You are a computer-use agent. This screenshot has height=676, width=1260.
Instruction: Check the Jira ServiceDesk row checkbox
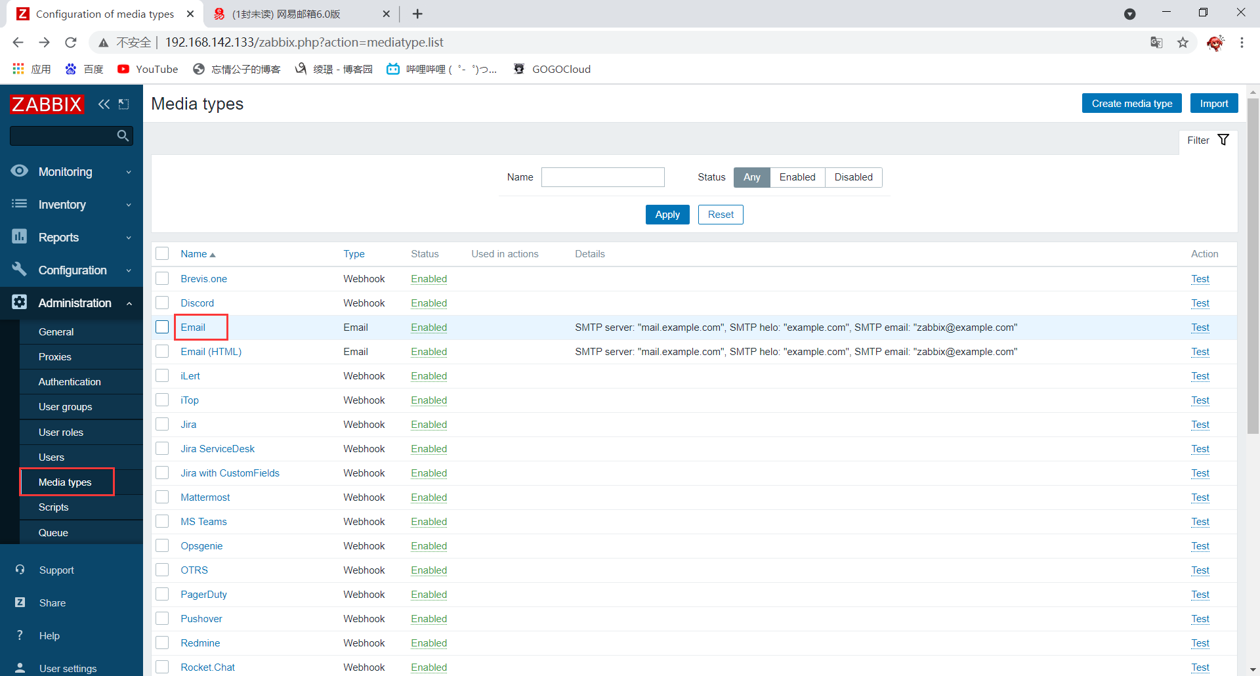click(162, 448)
